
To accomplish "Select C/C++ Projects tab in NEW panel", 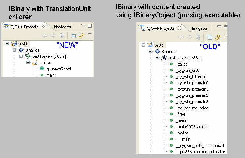I will 24,27.
